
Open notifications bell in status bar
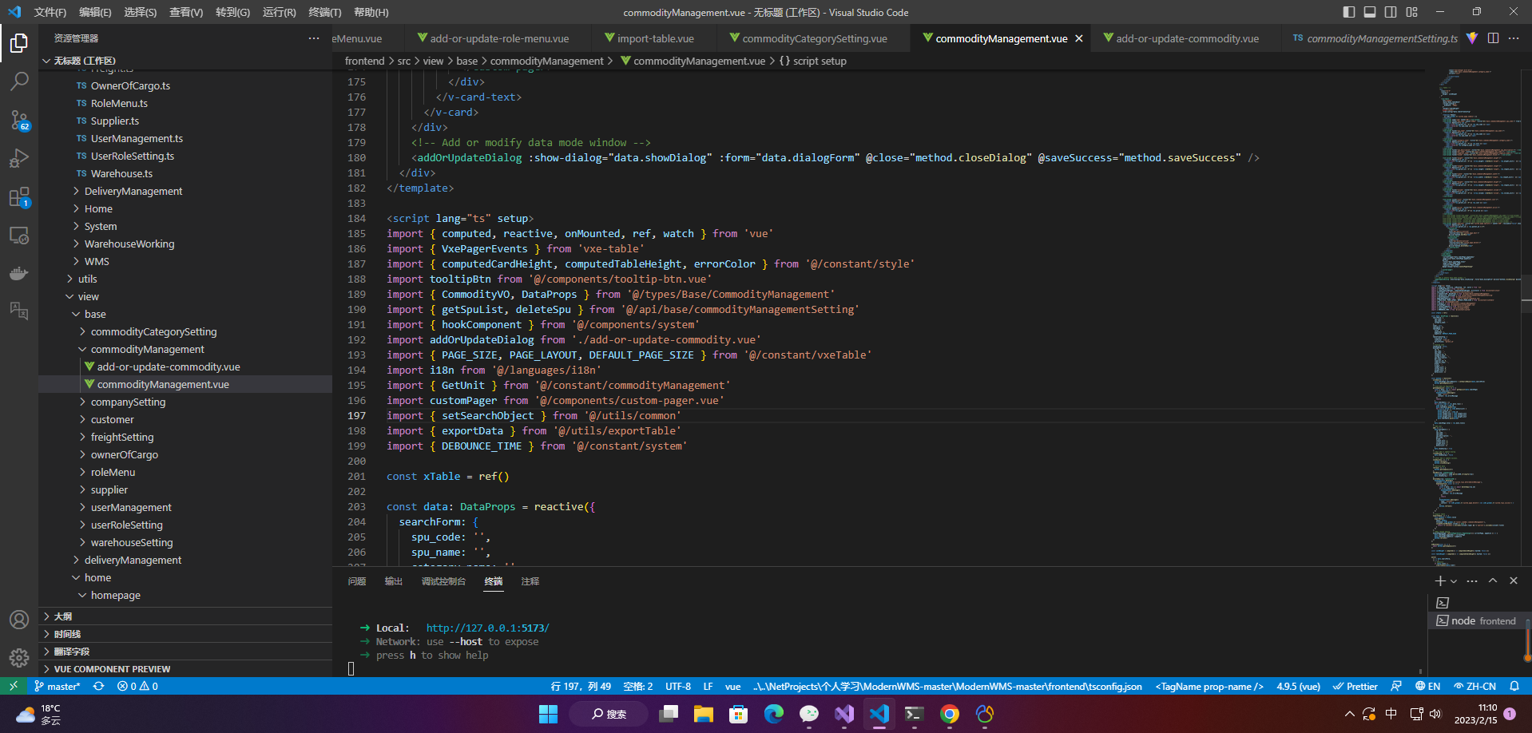tap(1514, 686)
